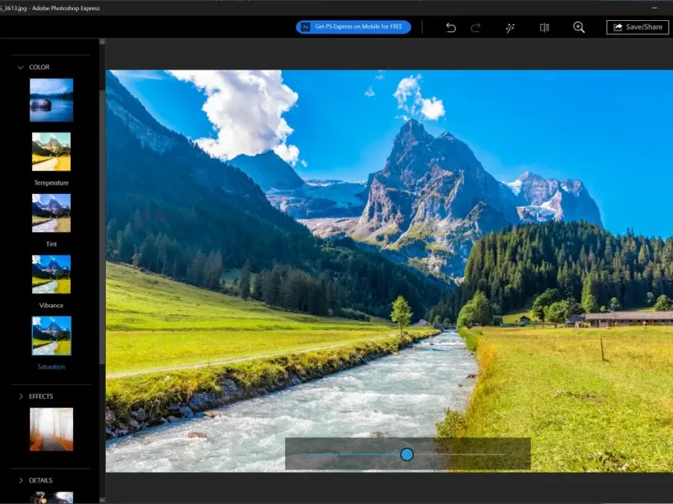Collapse the COLOR section chevron
The image size is (673, 504).
click(20, 67)
